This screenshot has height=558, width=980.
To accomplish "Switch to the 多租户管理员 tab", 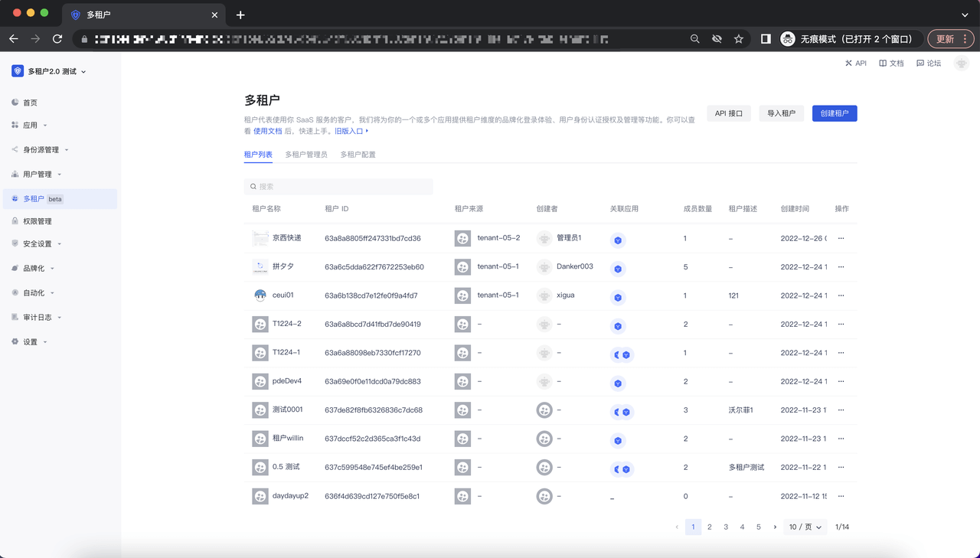I will [306, 155].
